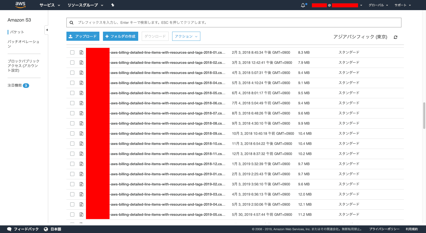Click the AWS home logo
The height and width of the screenshot is (233, 426).
click(20, 5)
